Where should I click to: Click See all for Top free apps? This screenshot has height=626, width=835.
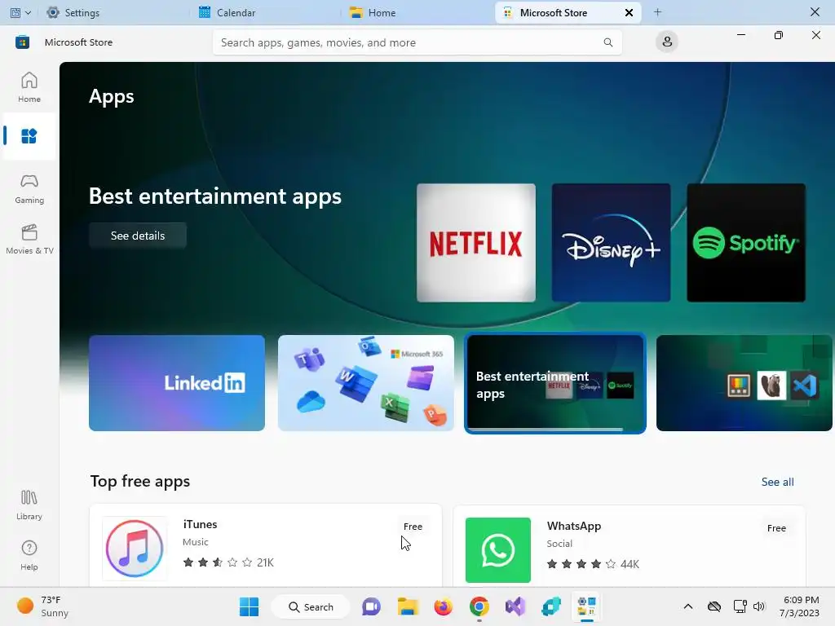[777, 482]
